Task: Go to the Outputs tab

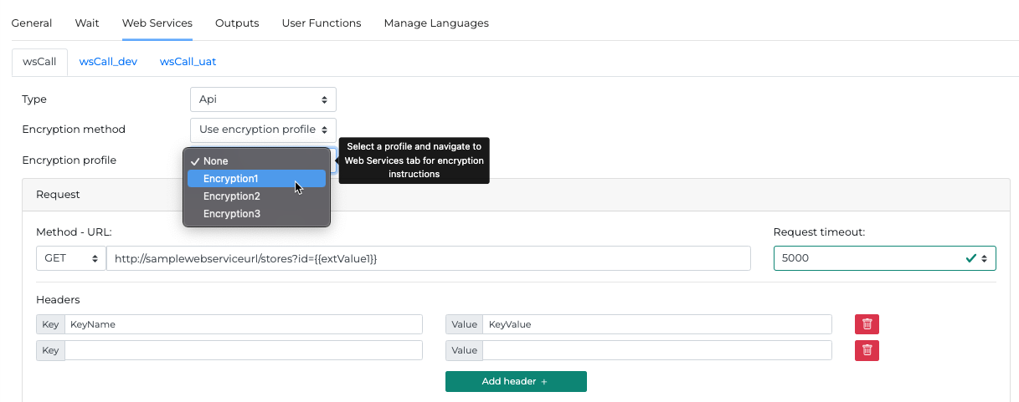Action: pyautogui.click(x=237, y=23)
